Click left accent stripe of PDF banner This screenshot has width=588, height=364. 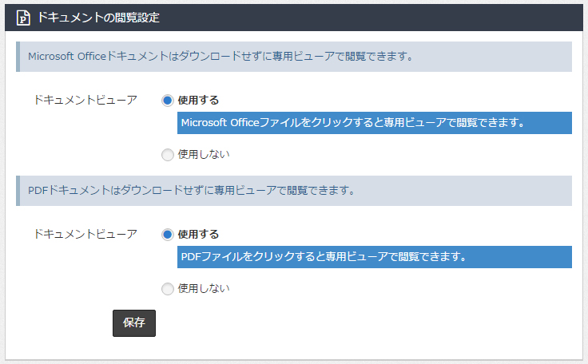click(x=18, y=191)
